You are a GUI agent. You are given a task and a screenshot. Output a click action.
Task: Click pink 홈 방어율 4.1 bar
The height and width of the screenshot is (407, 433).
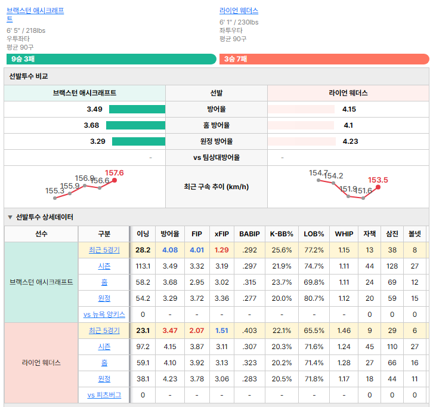point(301,125)
